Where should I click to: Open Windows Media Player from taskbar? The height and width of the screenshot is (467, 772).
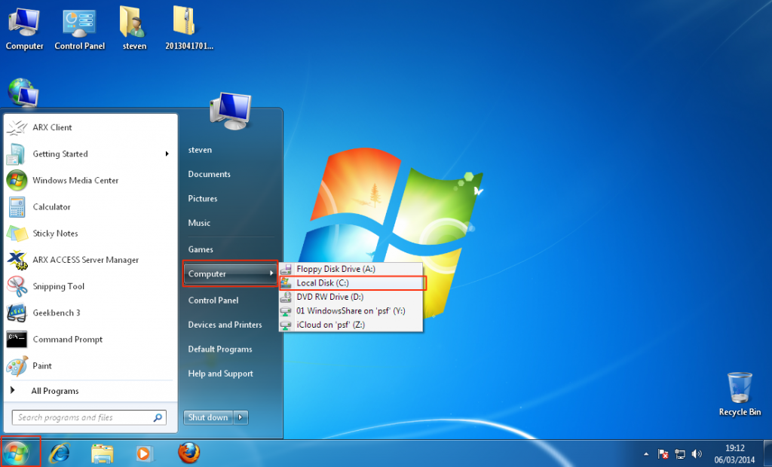[144, 453]
